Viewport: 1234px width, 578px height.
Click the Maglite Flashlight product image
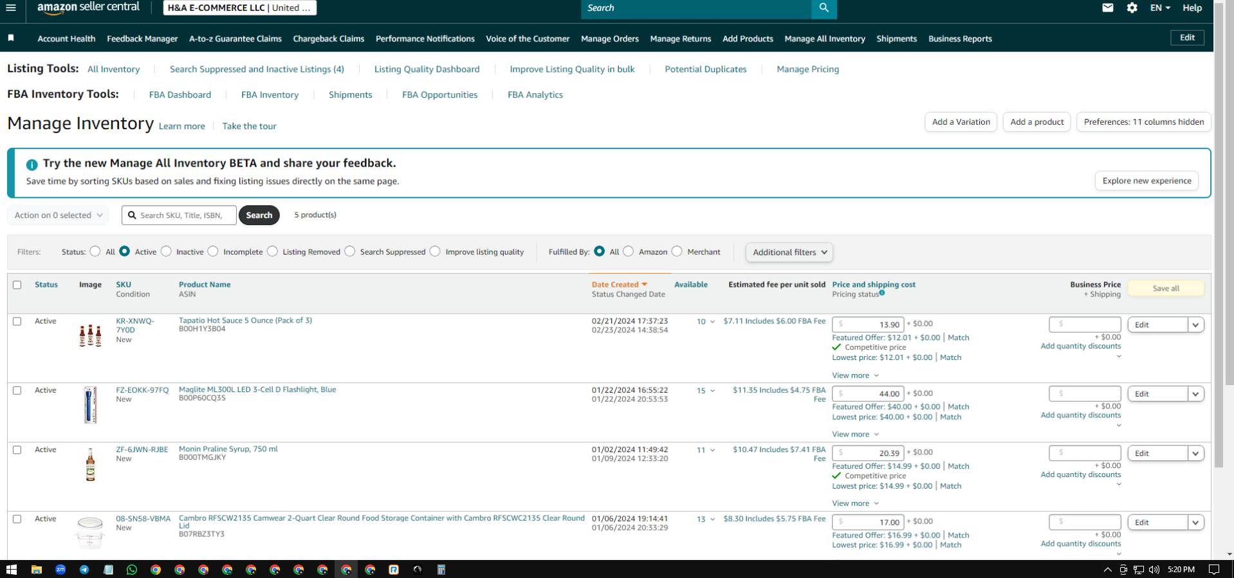tap(90, 404)
